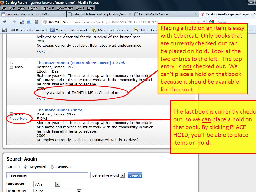The image size is (256, 192).
Task: Open the Delicious menu
Action: point(48,8)
